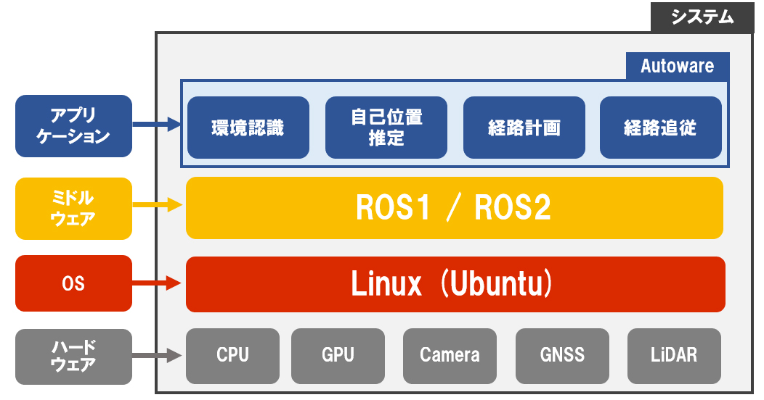Image resolution: width=764 pixels, height=400 pixels.
Task: Click the CPU hardware block
Action: 232,356
